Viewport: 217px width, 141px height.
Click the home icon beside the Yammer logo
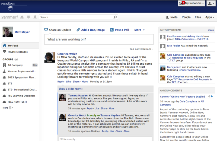22,17
